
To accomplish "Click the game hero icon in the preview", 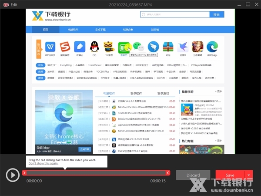I will (x=197, y=47).
